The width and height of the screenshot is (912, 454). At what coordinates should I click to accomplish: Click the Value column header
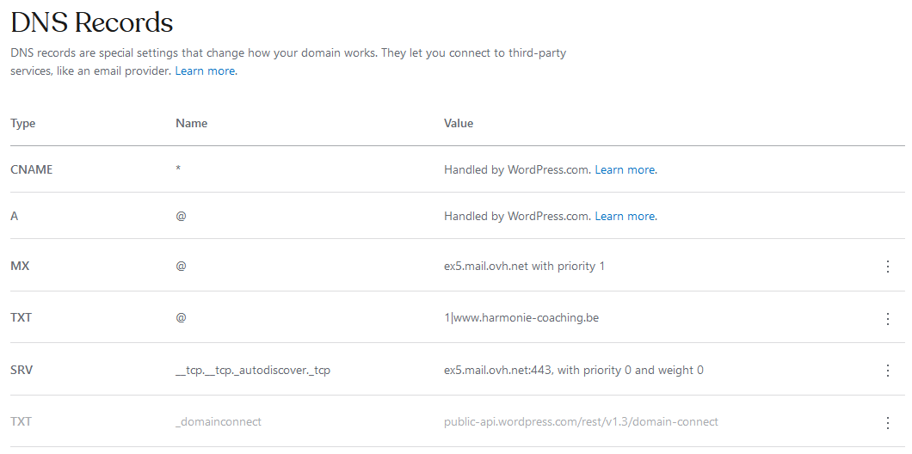(x=459, y=124)
